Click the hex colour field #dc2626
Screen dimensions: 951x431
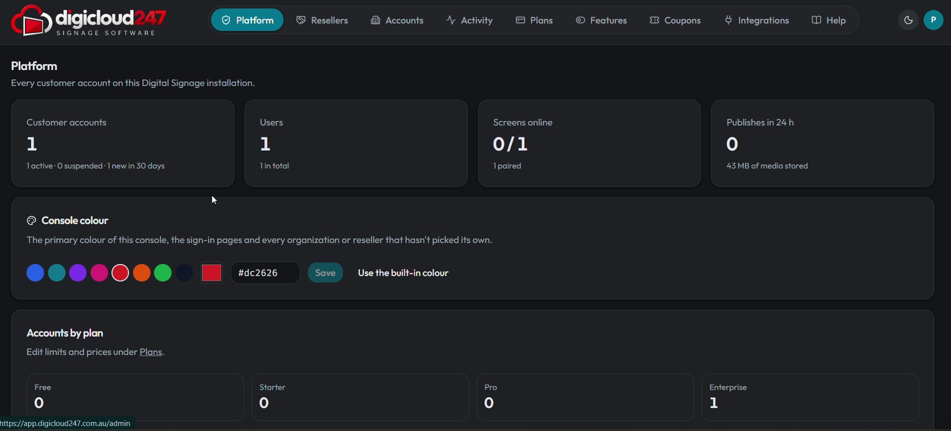tap(265, 273)
